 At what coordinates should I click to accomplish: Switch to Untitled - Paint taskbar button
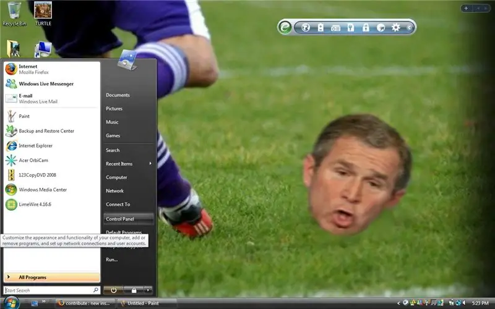point(147,303)
